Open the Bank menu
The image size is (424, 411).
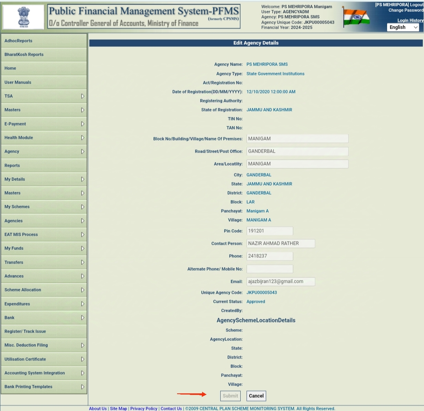point(44,318)
